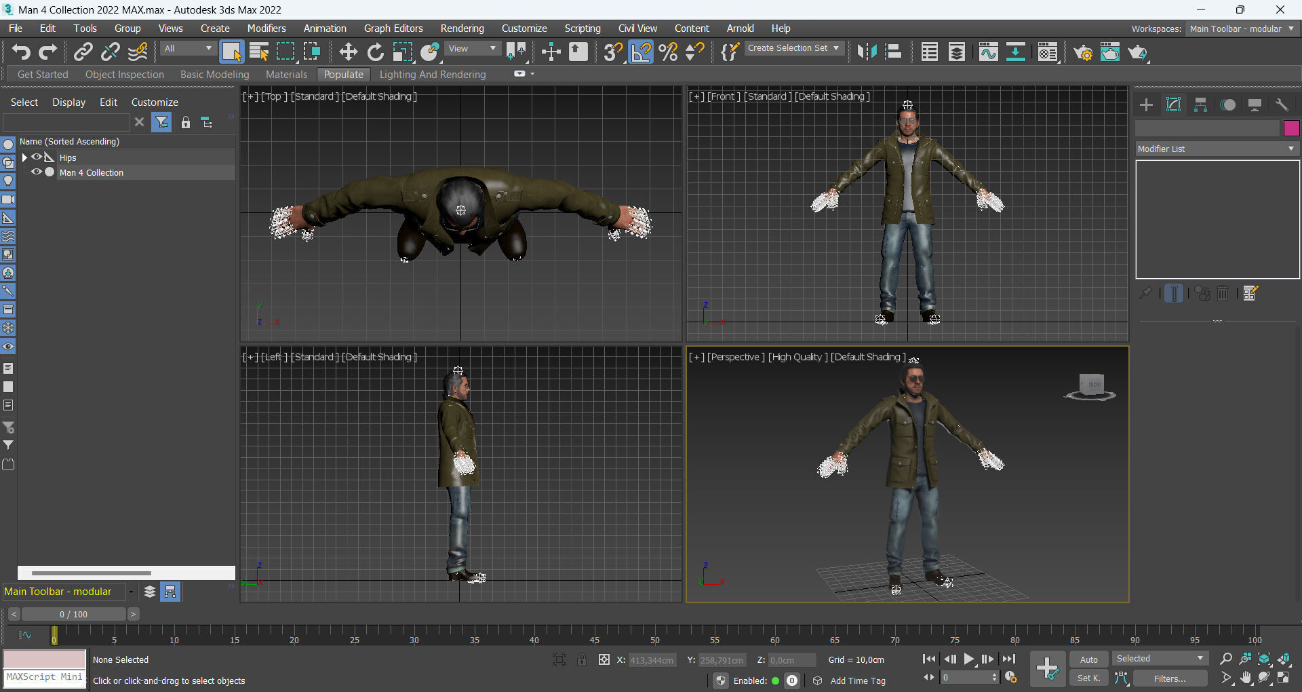Switch to the Display command panel
The height and width of the screenshot is (692, 1302).
1255,104
